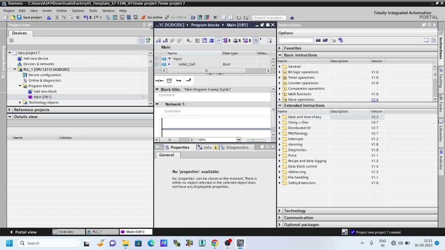445x250 pixels.
Task: Click Search in project field
Action: pos(268,17)
